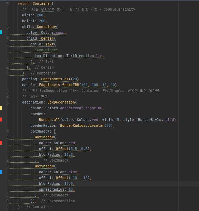Click the red gutter swatch beside BoxShadow Colors.red
Image resolution: width=199 pixels, height=211 pixels.
click(x=1, y=143)
